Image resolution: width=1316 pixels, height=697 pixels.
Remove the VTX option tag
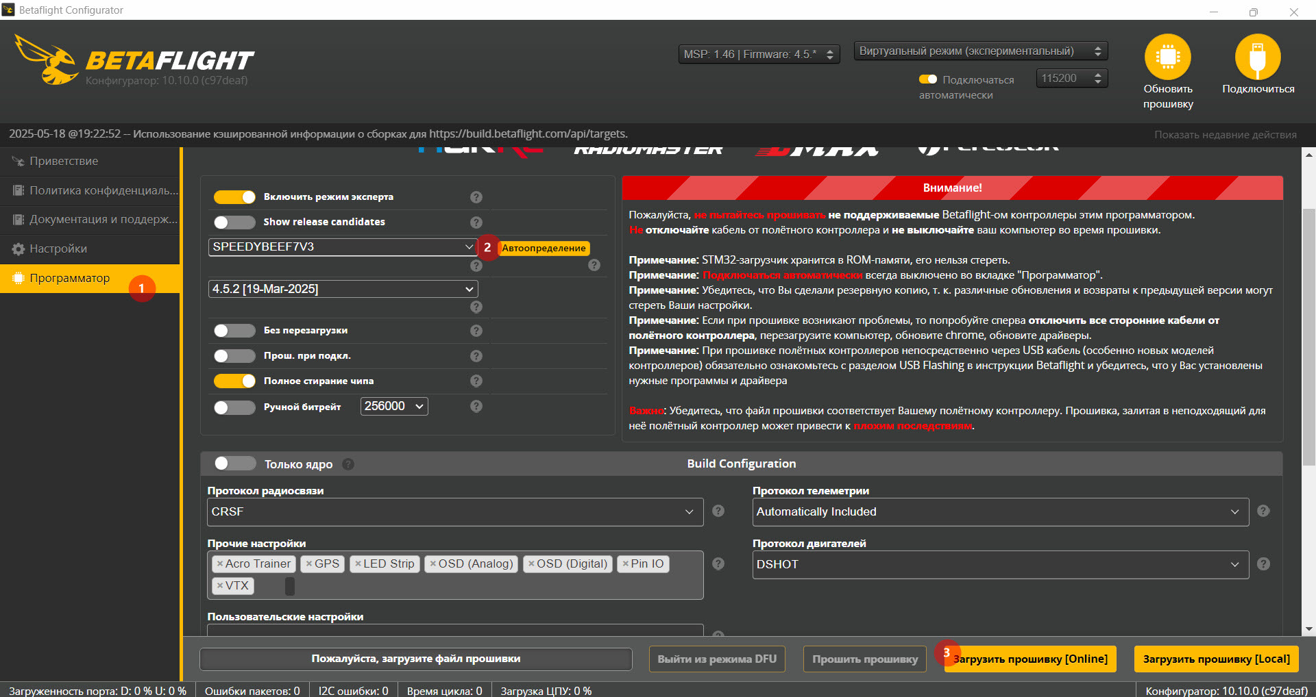coord(220,585)
